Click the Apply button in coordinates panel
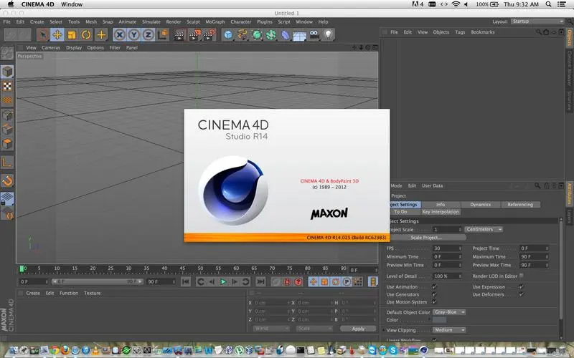Image resolution: width=574 pixels, height=358 pixels. (x=357, y=329)
